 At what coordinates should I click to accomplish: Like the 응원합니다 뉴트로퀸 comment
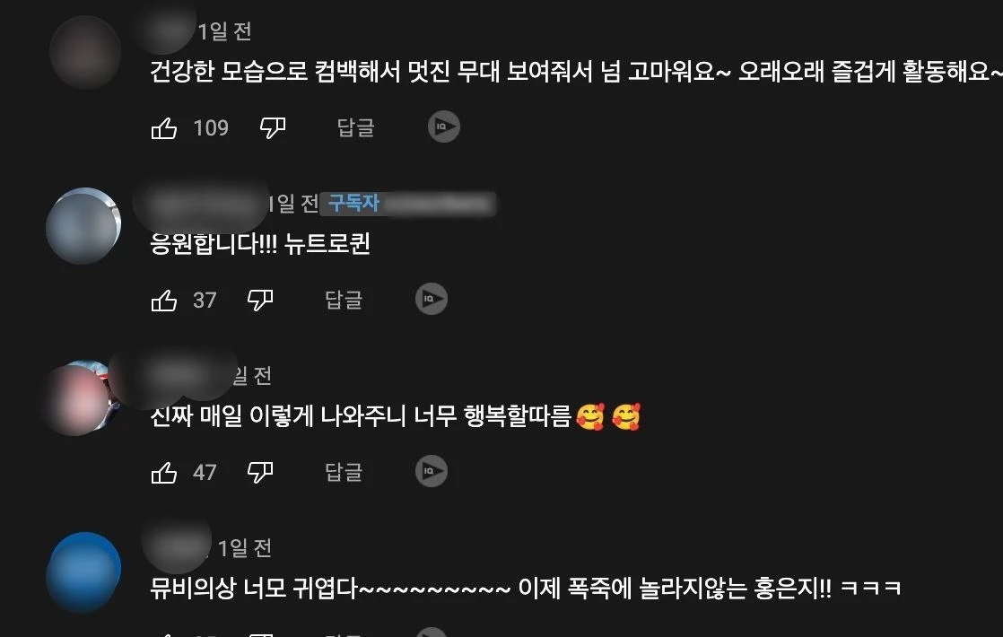pyautogui.click(x=164, y=300)
